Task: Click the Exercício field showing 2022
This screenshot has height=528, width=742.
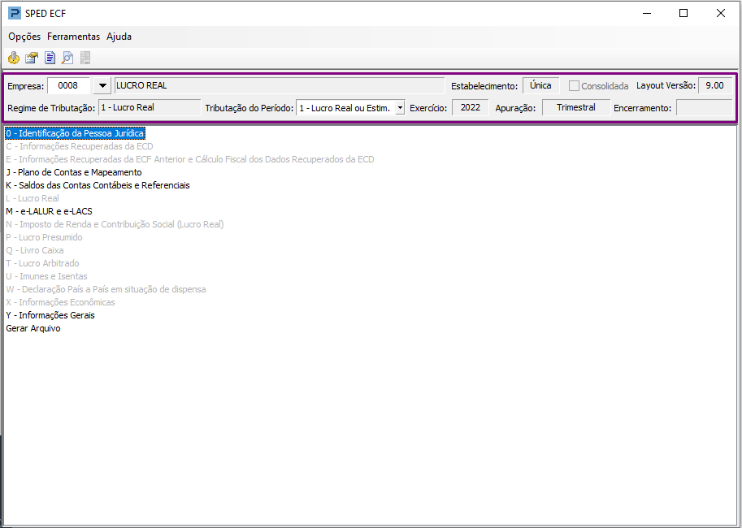Action: (x=471, y=107)
